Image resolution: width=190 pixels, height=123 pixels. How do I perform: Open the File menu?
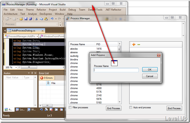5,10
